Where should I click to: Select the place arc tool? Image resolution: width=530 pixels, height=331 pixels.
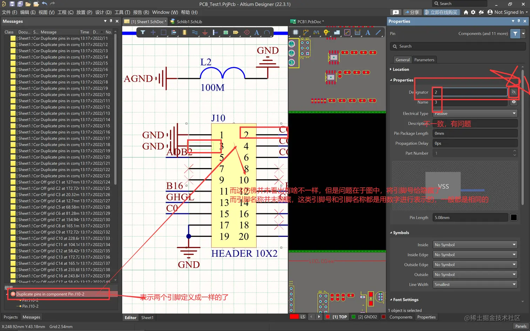click(x=267, y=33)
